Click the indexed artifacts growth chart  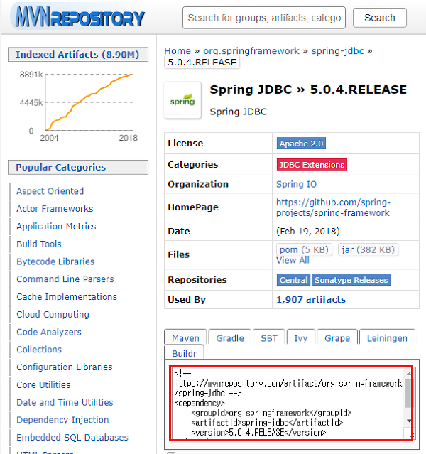click(x=78, y=107)
